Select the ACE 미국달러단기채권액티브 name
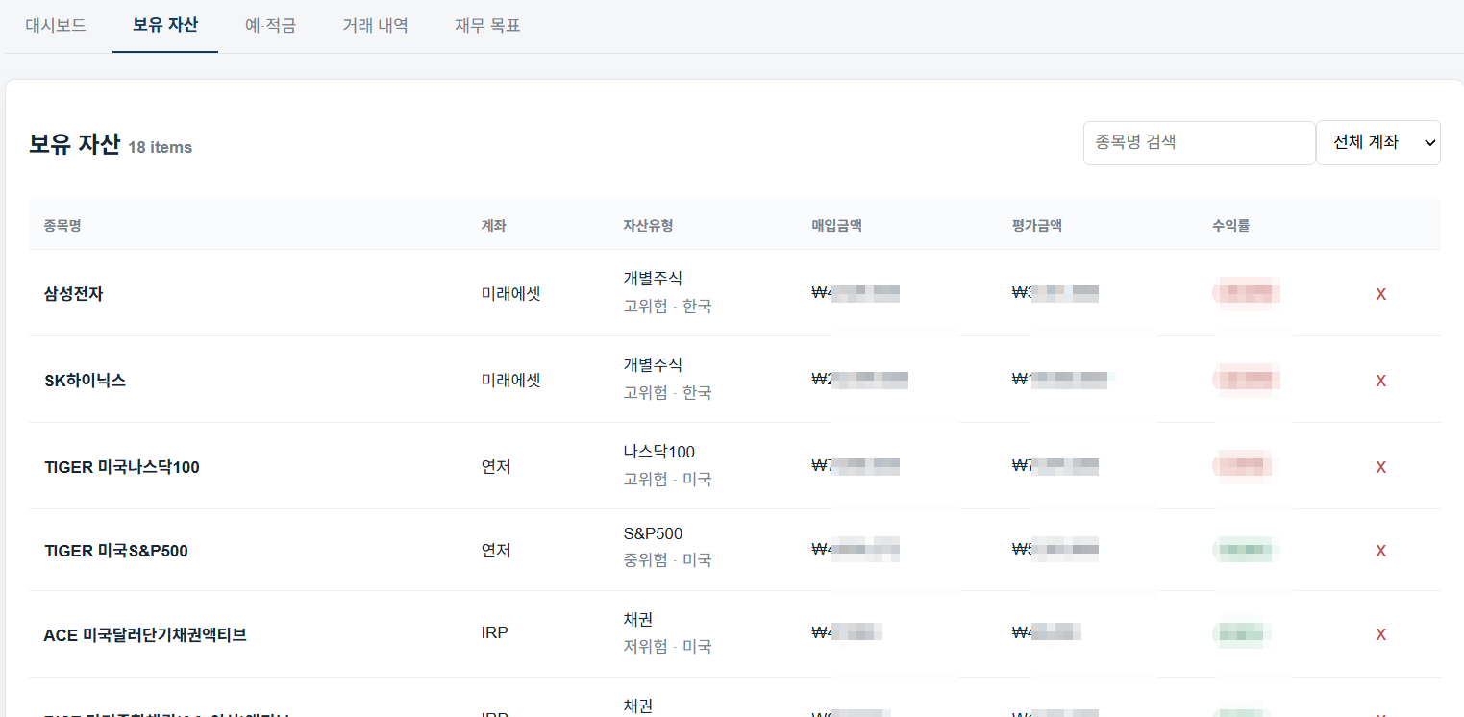The image size is (1464, 717). 145,634
